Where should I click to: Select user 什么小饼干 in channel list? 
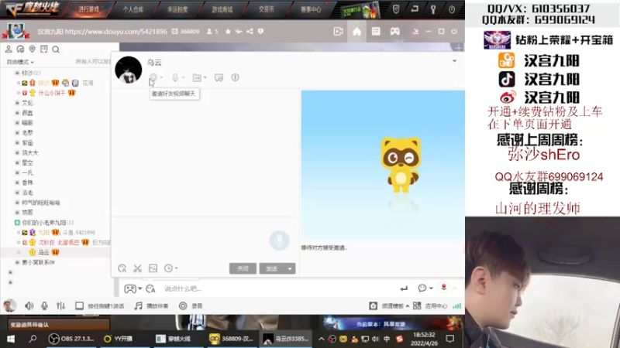(x=52, y=93)
